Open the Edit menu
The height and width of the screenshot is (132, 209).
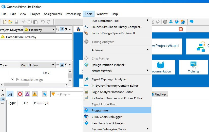pyautogui.click(x=13, y=14)
